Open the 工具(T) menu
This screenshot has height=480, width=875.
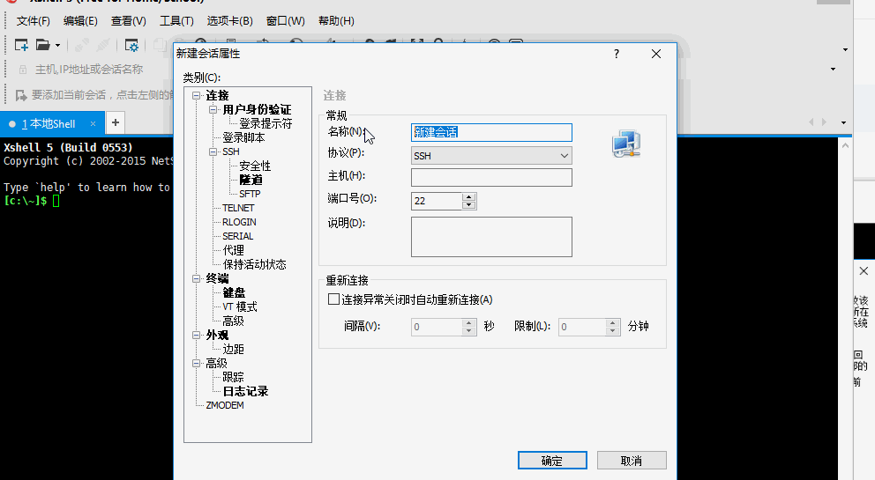click(x=176, y=21)
